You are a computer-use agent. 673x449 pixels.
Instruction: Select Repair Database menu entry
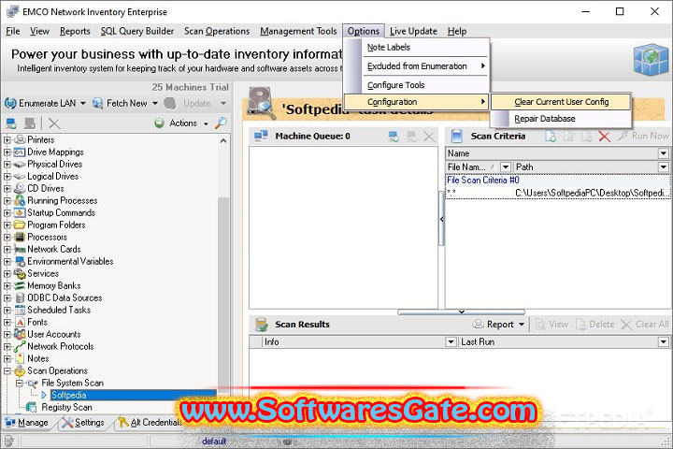click(561, 119)
